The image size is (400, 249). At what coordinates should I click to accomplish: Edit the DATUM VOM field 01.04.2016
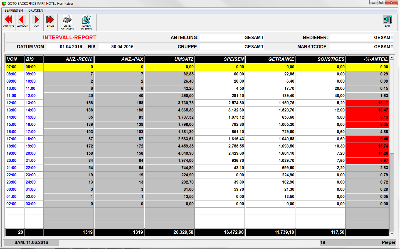click(65, 47)
